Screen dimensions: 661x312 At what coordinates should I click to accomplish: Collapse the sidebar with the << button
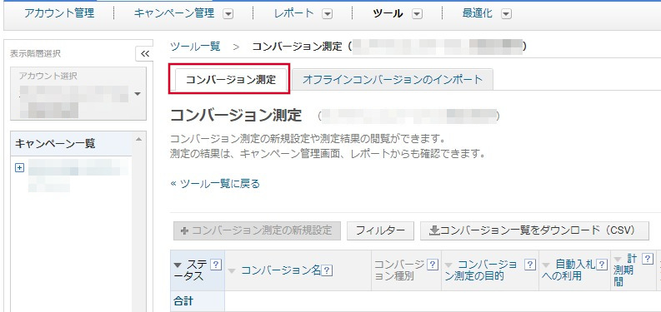(144, 54)
